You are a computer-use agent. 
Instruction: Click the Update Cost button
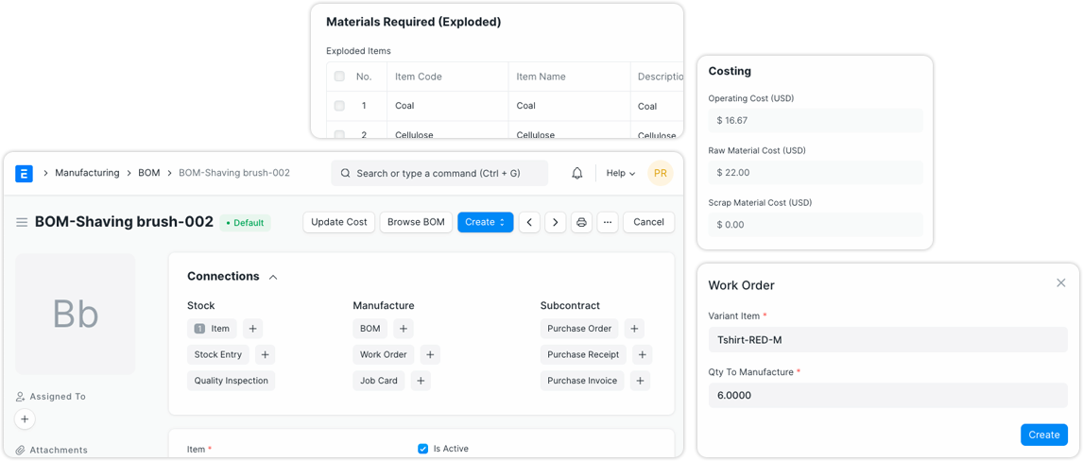339,222
